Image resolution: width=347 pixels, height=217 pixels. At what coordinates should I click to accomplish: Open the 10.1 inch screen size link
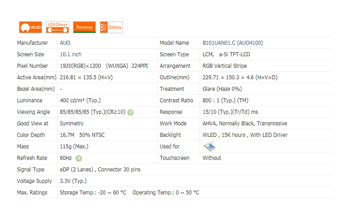click(x=70, y=54)
